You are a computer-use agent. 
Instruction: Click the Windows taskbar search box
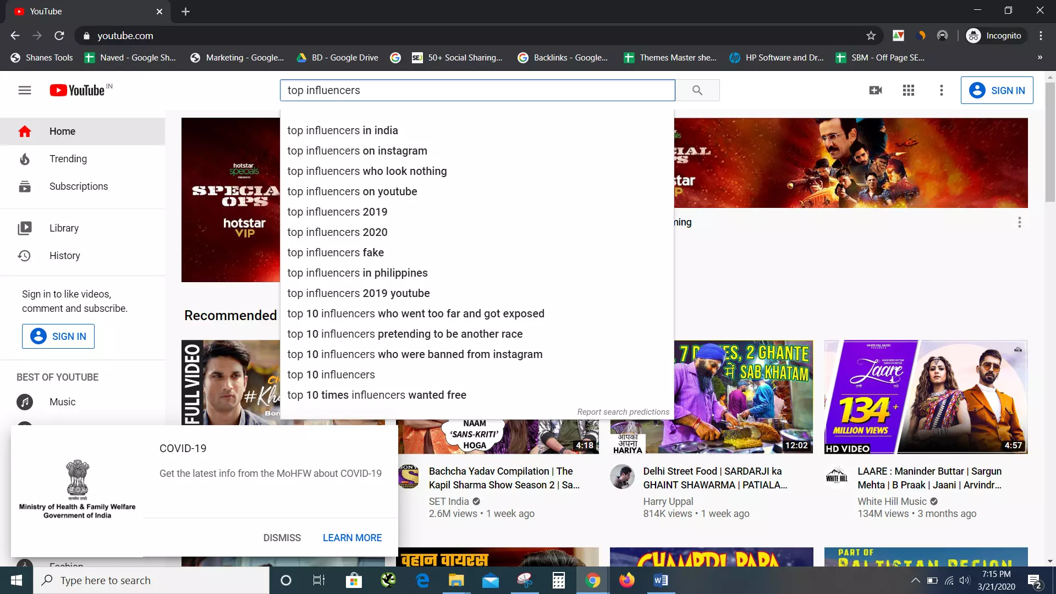[x=151, y=580]
